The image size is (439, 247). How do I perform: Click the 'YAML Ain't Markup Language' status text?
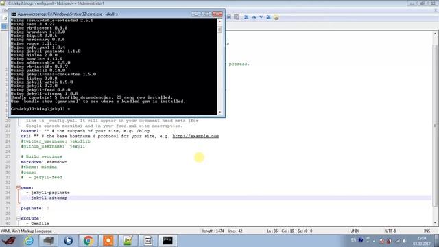pos(26,231)
